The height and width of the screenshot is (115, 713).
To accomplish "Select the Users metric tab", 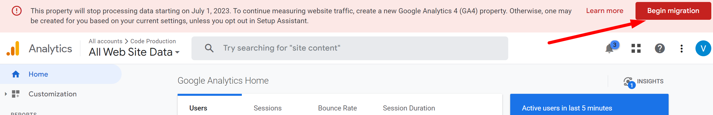I will tap(198, 108).
